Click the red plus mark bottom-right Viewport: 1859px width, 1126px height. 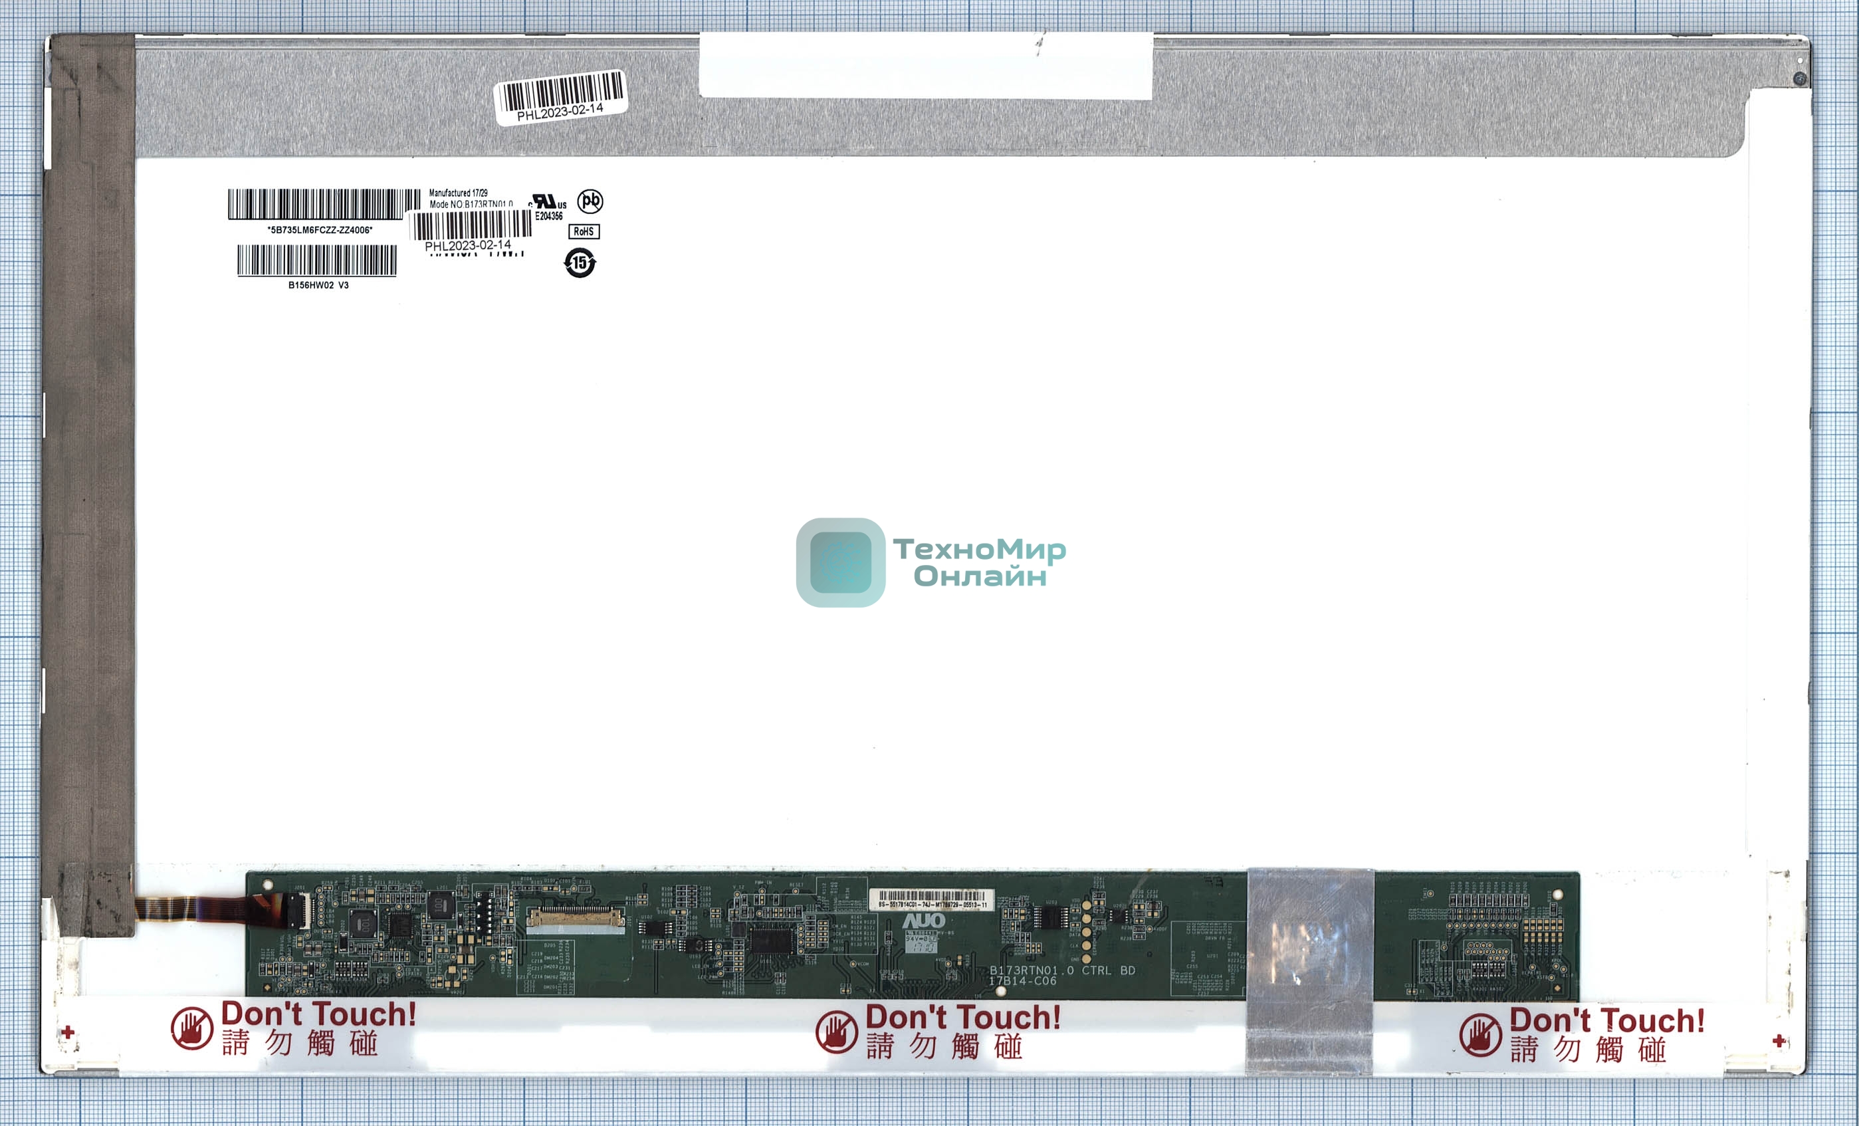[1779, 1041]
